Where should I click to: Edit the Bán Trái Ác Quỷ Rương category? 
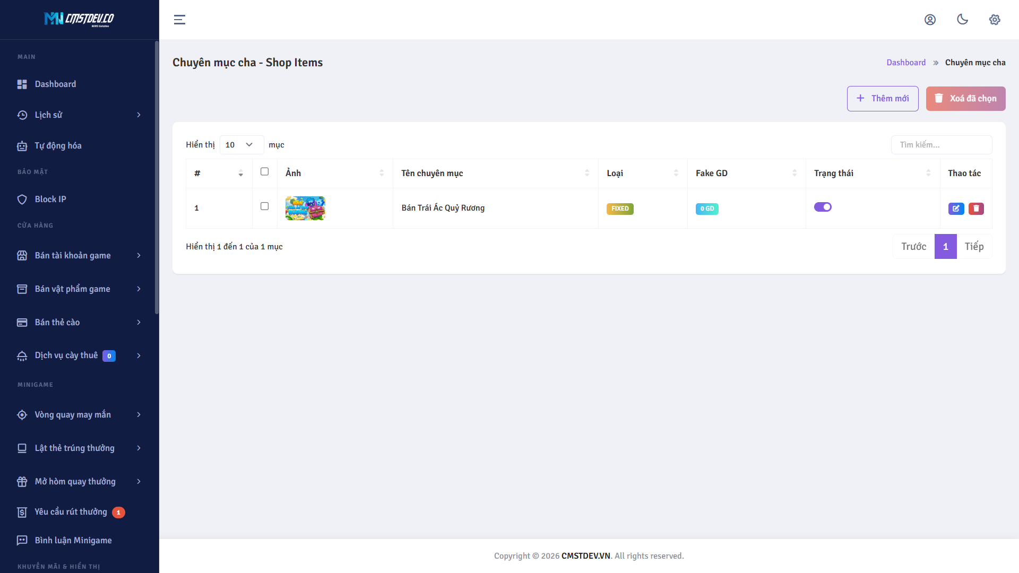click(x=956, y=209)
